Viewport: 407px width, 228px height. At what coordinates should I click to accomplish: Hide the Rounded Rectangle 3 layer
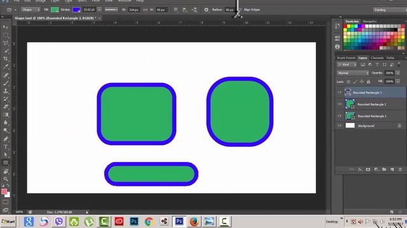coord(339,92)
